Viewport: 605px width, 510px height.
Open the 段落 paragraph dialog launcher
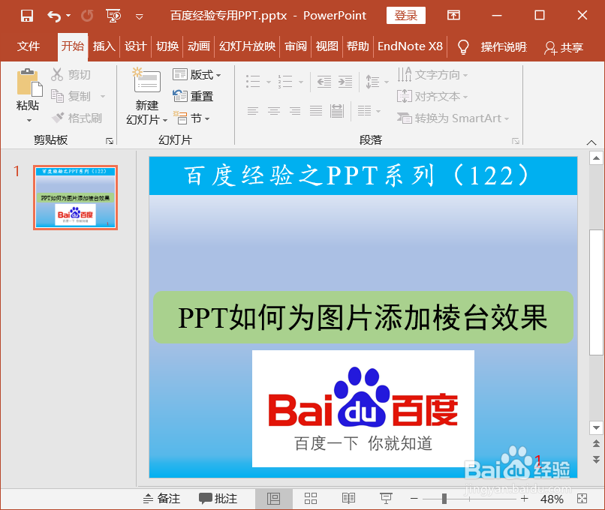coord(516,141)
